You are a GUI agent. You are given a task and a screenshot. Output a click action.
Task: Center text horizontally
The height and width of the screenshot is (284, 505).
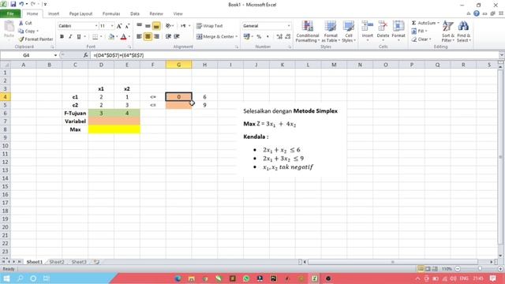(x=148, y=37)
